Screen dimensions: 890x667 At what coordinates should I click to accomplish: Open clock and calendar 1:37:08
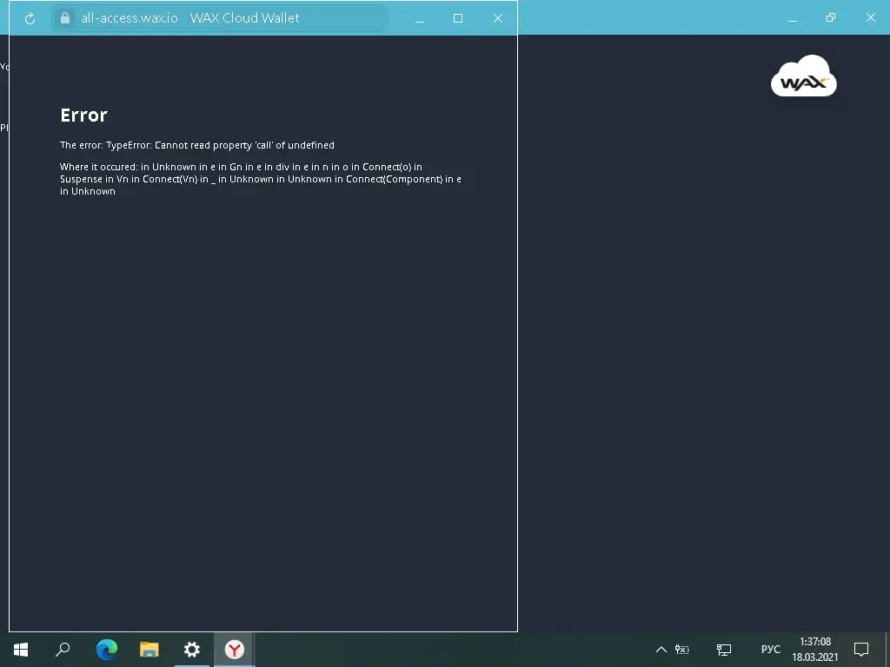point(815,650)
